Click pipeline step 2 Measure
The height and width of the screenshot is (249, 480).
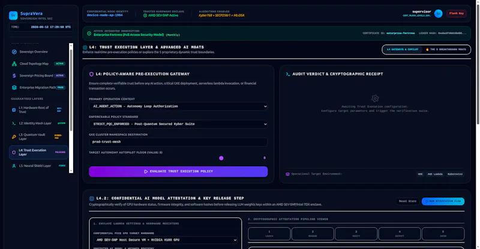tap(313, 233)
